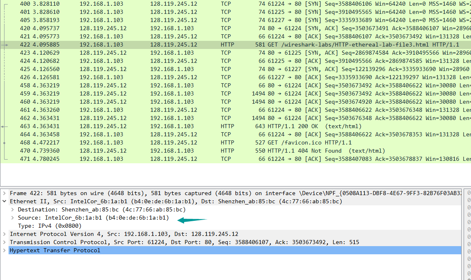The width and height of the screenshot is (471, 280).
Task: Click the request arrow marker beside packet 422
Action: (x=5, y=45)
